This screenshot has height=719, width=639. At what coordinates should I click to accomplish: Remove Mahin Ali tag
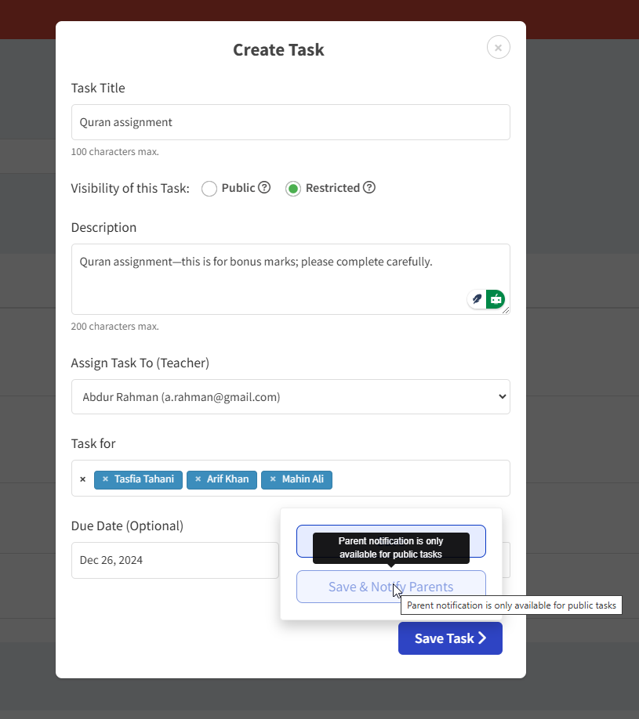273,479
